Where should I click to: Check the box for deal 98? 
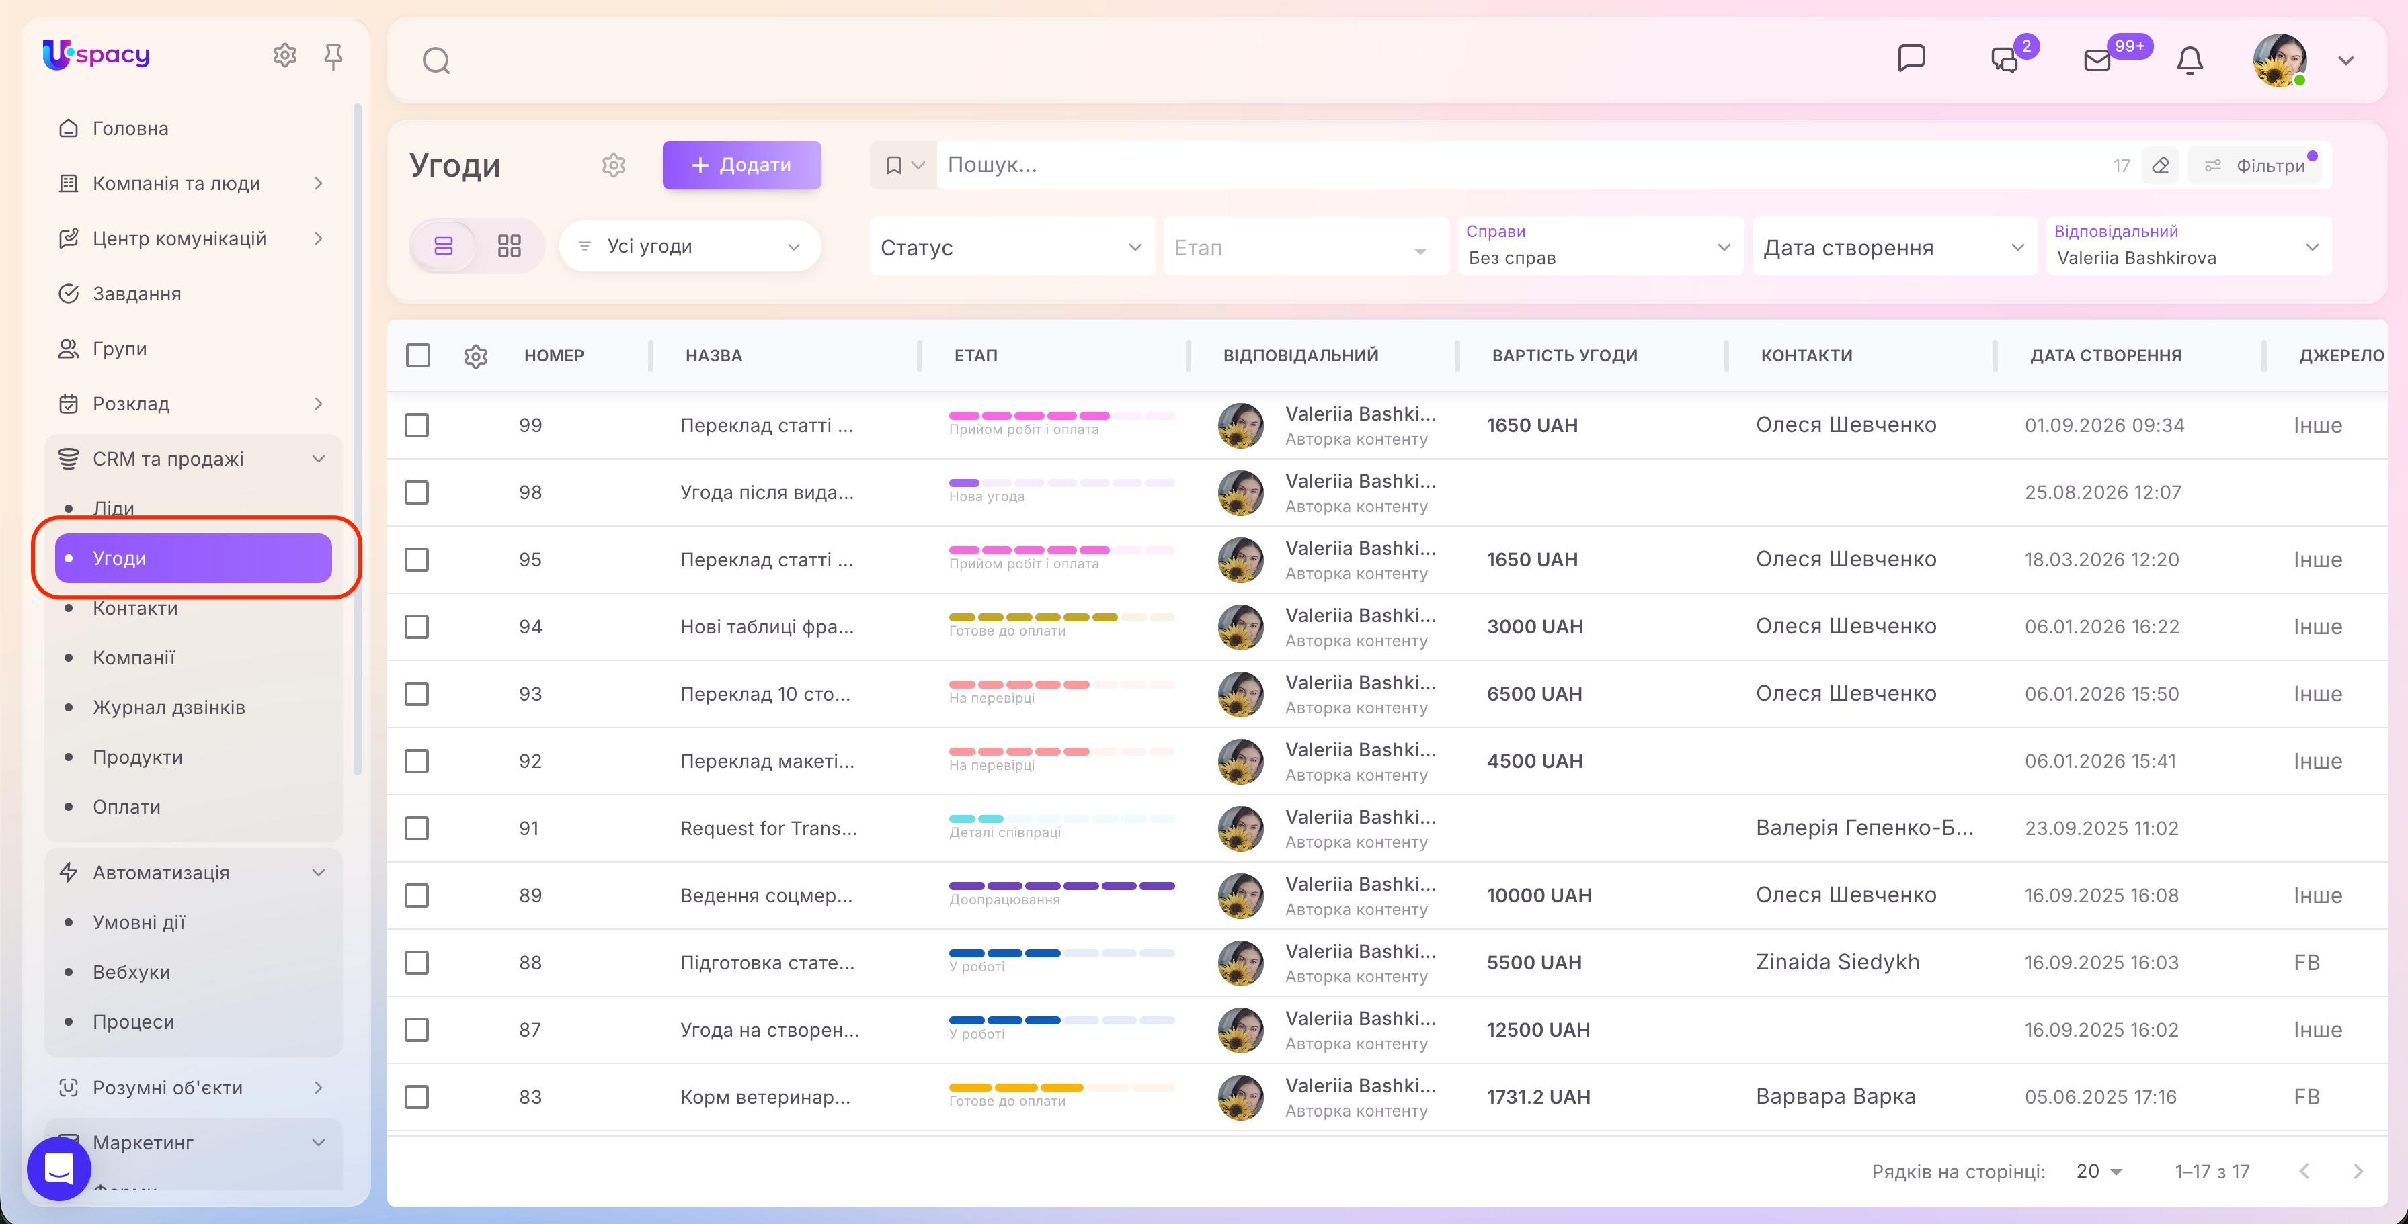click(x=417, y=492)
